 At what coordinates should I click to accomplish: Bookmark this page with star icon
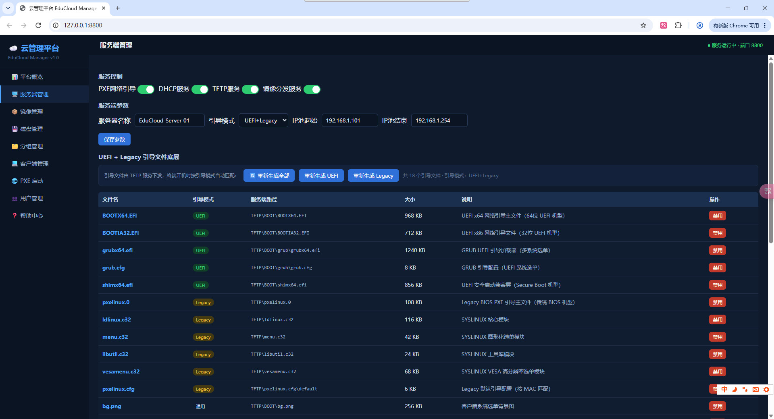(x=643, y=25)
